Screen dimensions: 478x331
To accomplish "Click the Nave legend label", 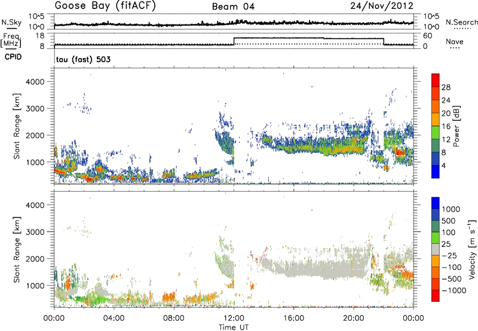I will coord(455,41).
